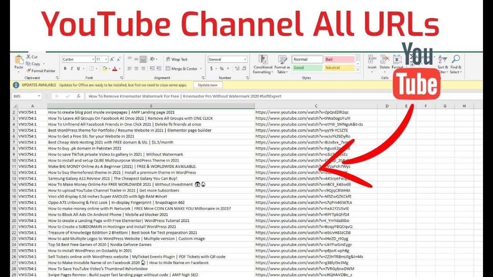Select Middle Align in the Alignment group

136,59
